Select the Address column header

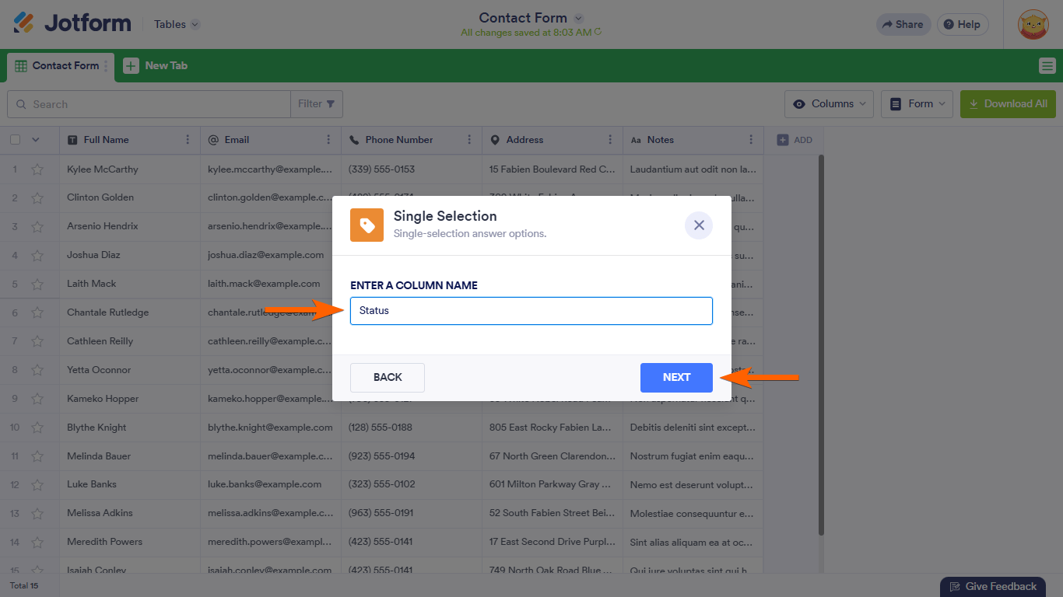coord(553,140)
